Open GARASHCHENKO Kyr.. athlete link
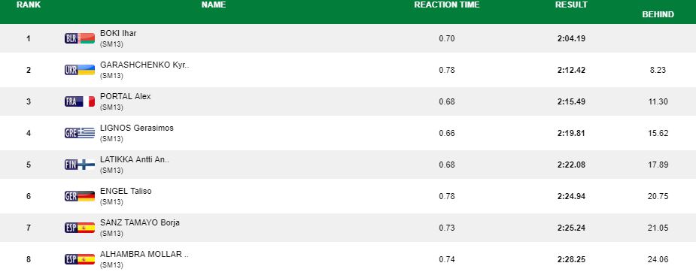The image size is (696, 275). (144, 65)
